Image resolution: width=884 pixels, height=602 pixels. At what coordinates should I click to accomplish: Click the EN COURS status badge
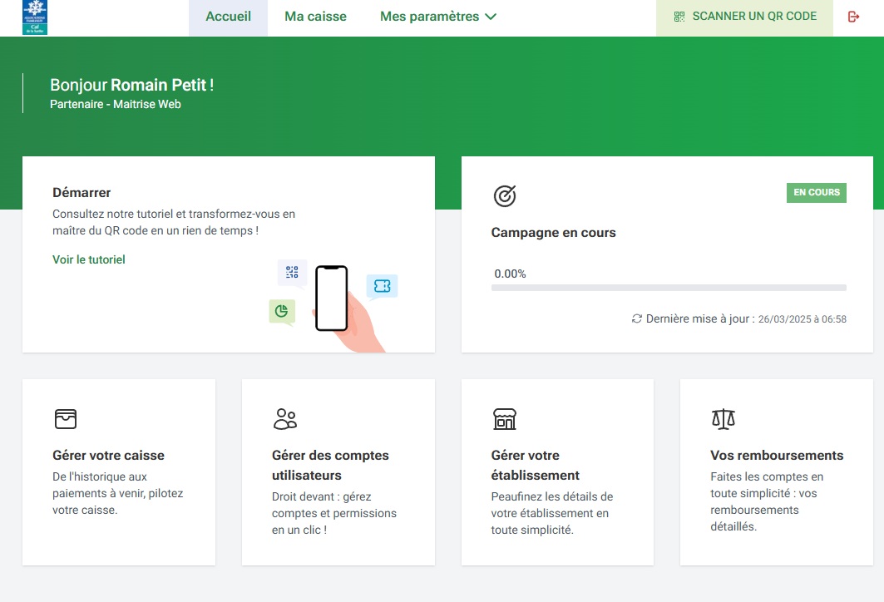pos(816,193)
